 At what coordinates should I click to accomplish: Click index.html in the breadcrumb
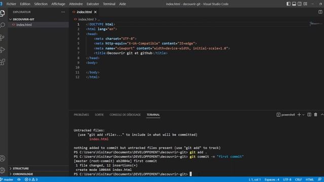[86, 19]
